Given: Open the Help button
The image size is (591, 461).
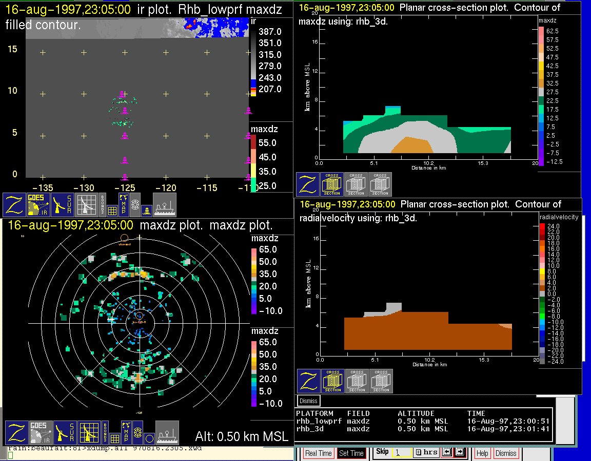Looking at the screenshot, I should tap(482, 453).
